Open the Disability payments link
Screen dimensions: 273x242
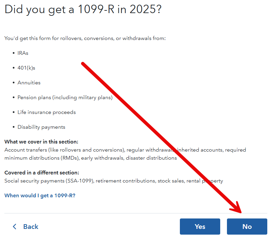coord(41,127)
